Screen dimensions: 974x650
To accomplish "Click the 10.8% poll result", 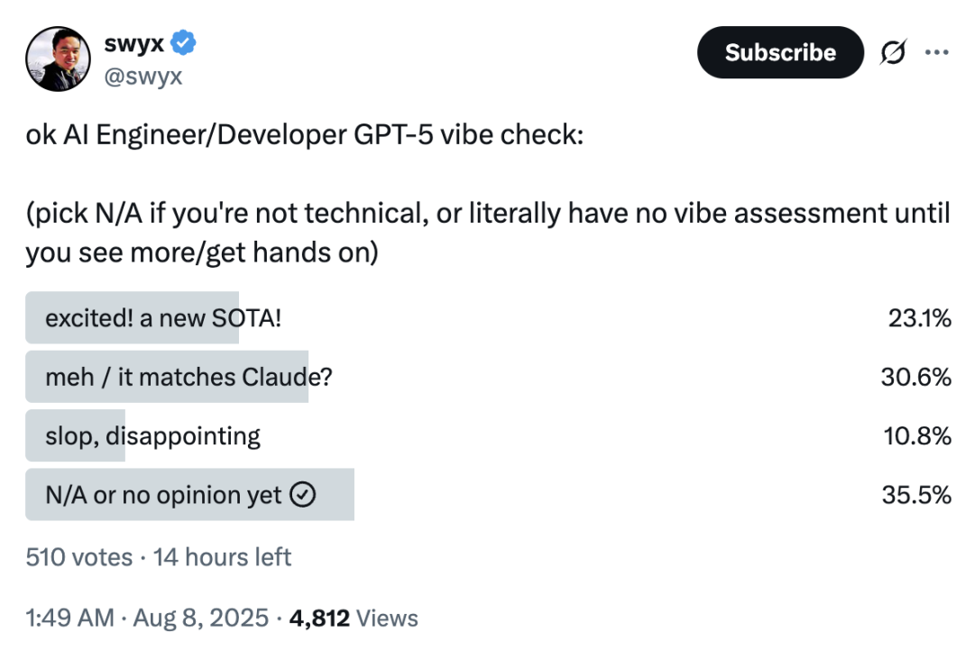I will coord(918,436).
